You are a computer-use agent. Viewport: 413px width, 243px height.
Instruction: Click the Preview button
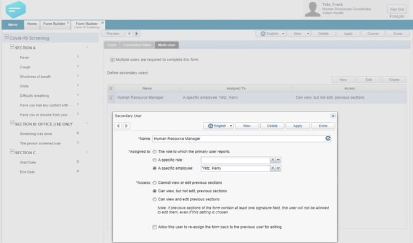coord(113,34)
